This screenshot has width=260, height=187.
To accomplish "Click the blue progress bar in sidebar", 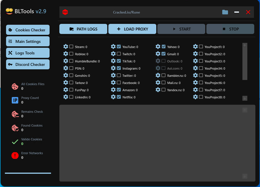I will (28, 173).
